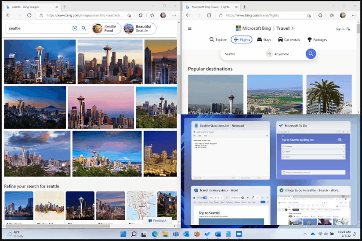
Task: Select the Packages tab on Bing Travel
Action: pyautogui.click(x=317, y=39)
